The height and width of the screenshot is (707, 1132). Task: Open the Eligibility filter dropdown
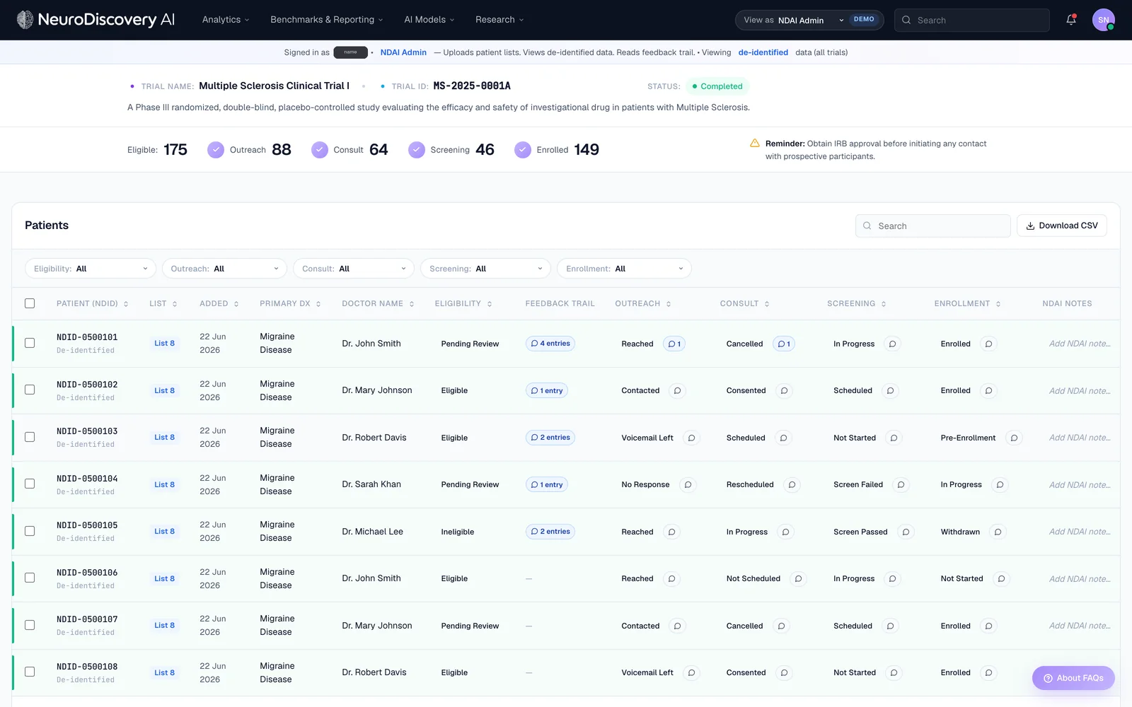[x=91, y=269]
